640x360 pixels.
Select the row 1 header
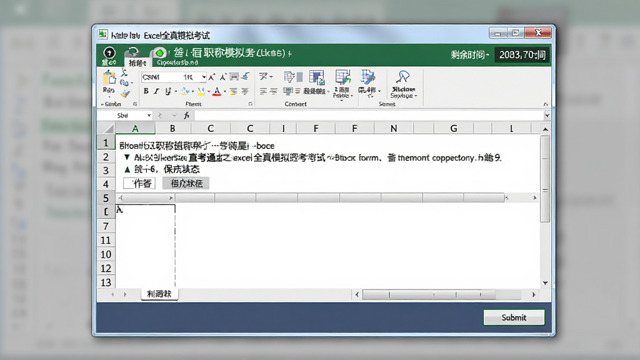coord(106,143)
